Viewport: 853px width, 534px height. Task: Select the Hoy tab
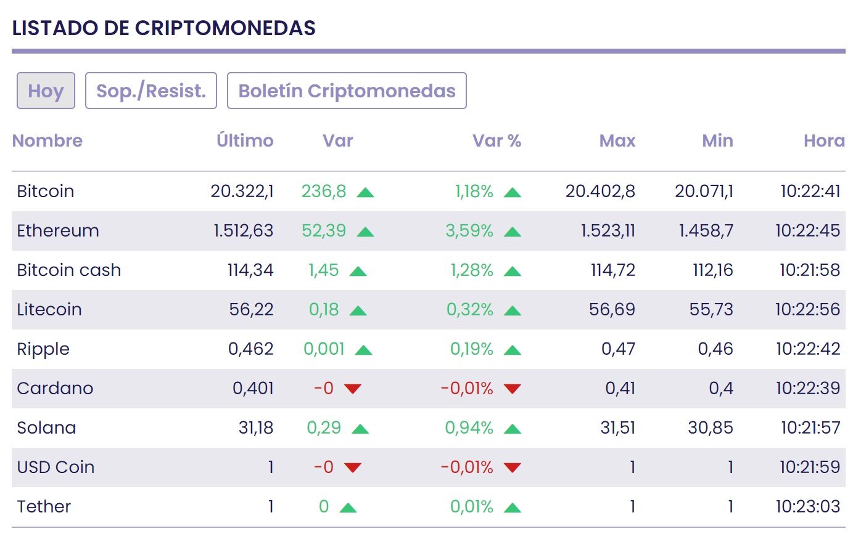46,91
